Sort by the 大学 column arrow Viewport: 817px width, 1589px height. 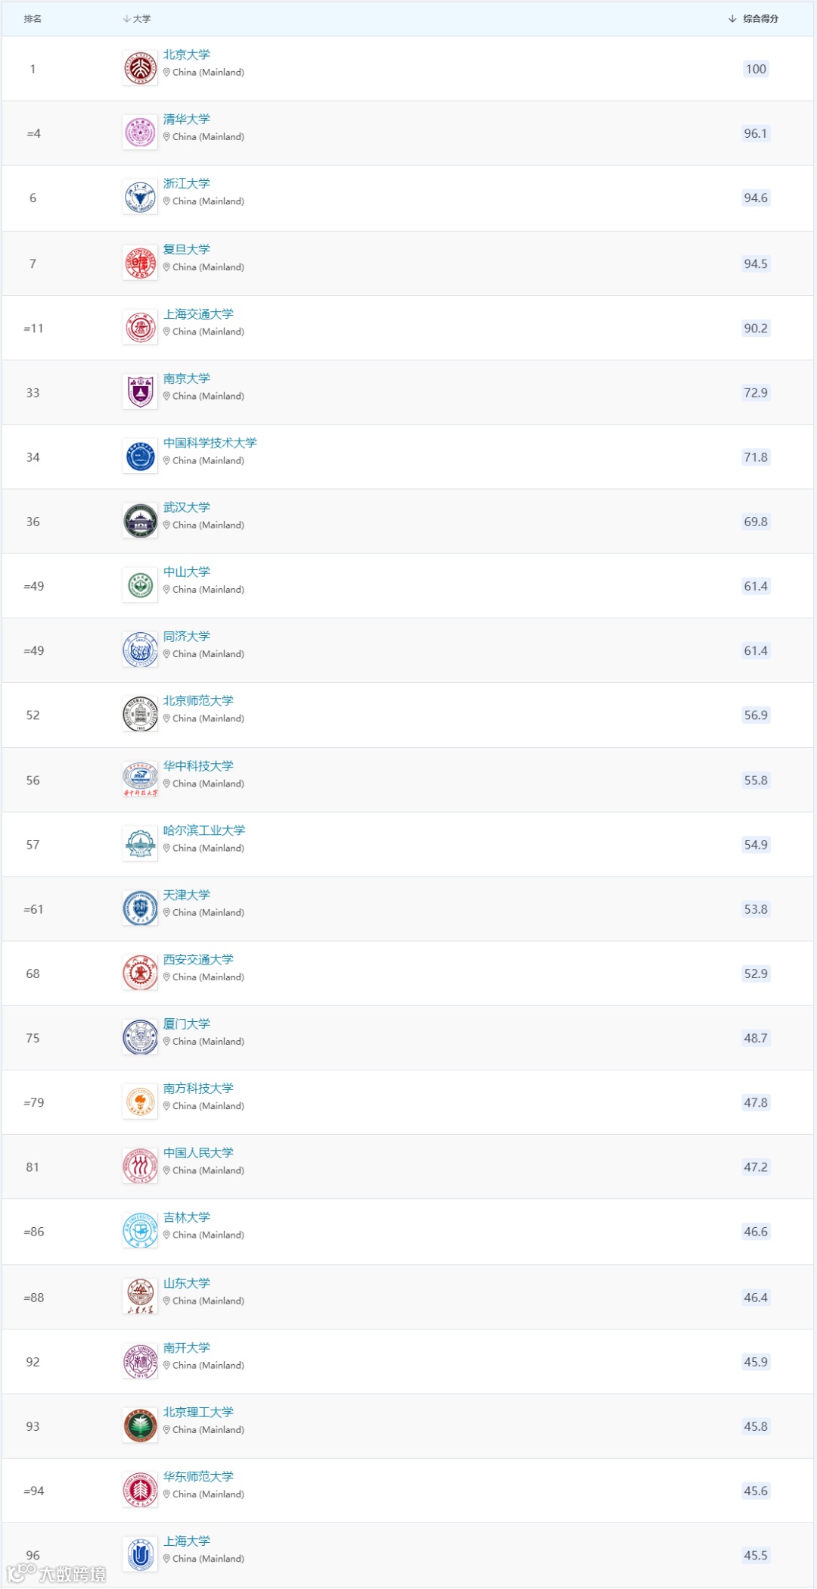127,19
